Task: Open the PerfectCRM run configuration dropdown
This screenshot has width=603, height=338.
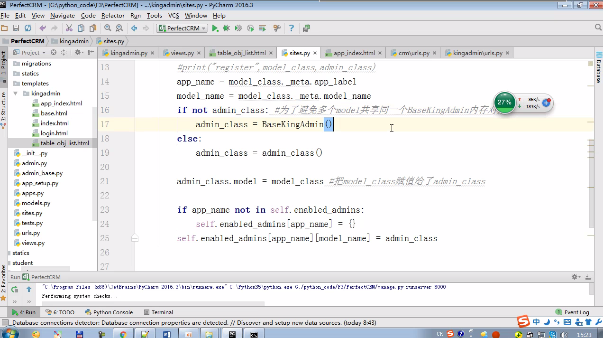Action: 182,28
